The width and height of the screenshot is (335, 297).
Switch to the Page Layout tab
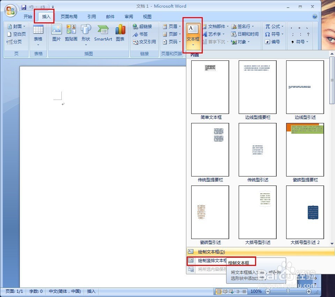click(x=69, y=17)
